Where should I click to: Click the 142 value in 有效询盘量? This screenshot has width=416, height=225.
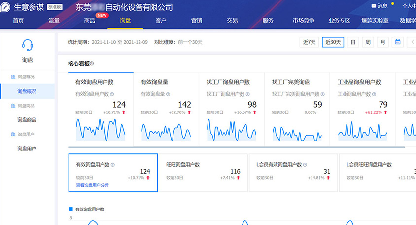tap(184, 105)
